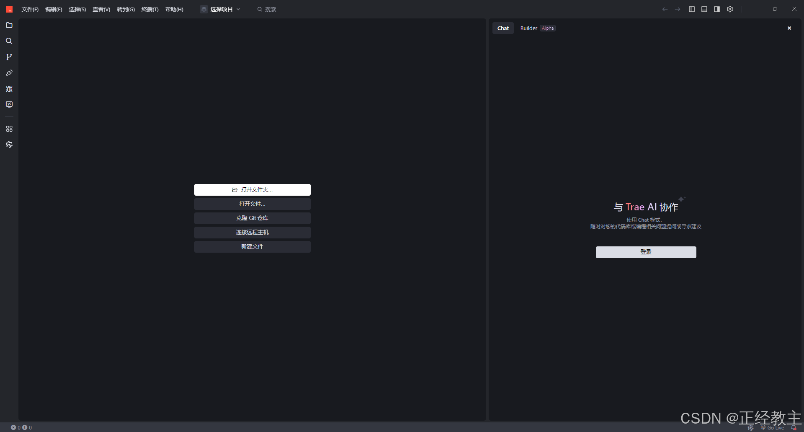The image size is (804, 432).
Task: Click the 新建文件 button
Action: (x=253, y=247)
